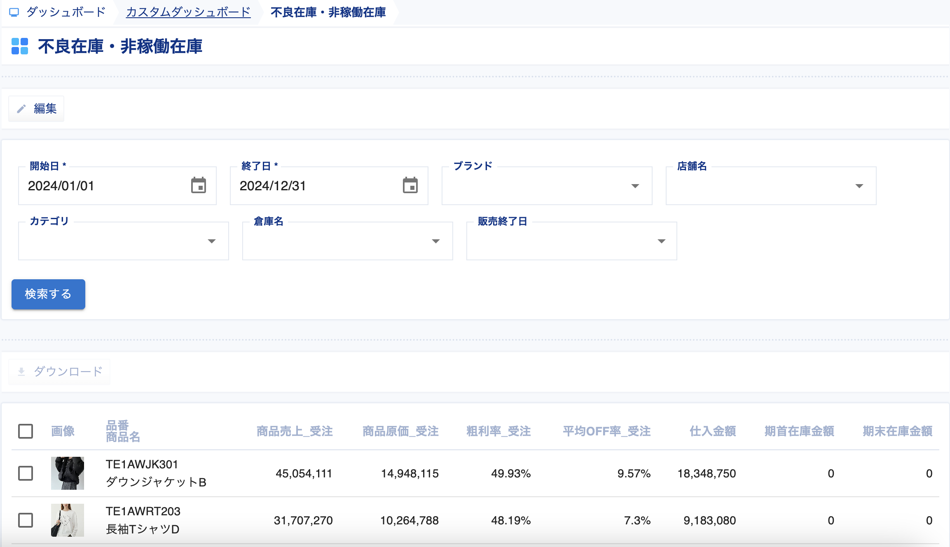This screenshot has height=547, width=950.
Task: Click the OFF rate value 9.57%
Action: 634,473
